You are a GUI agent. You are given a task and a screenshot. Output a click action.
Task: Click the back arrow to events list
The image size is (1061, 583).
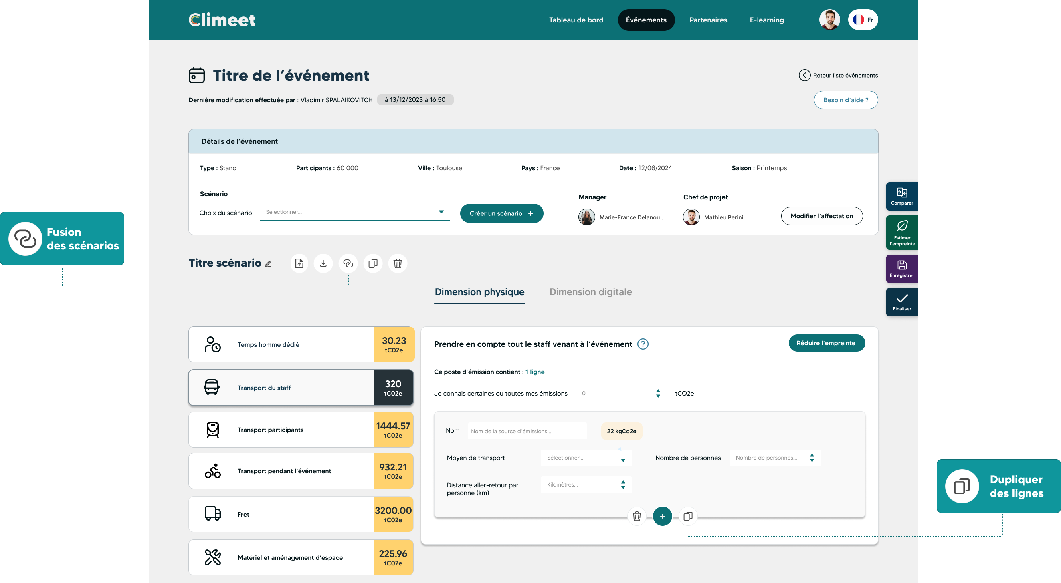pyautogui.click(x=804, y=75)
